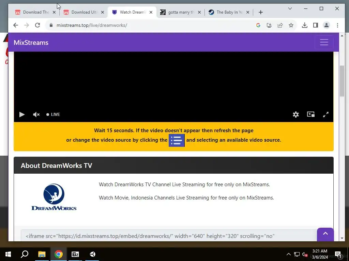Open the tab search dropdown
Viewport: 349px width, 261px height.
290,8
